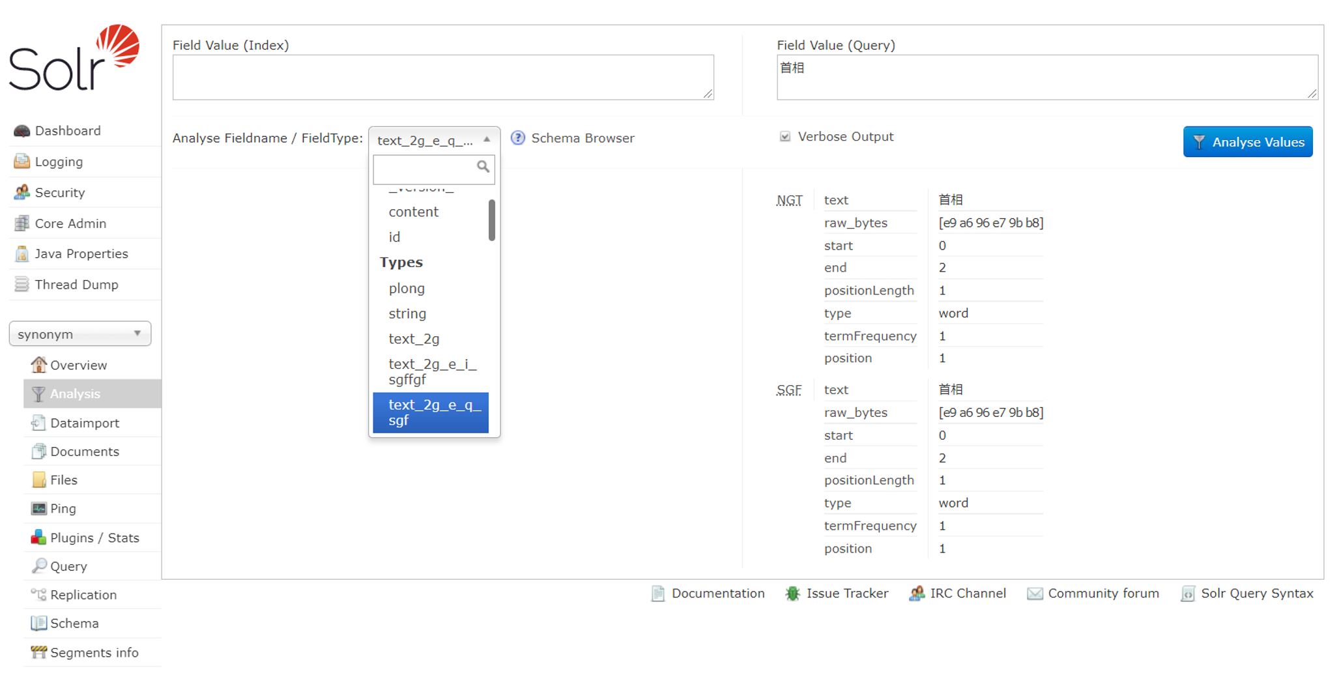Click the Schema book icon
This screenshot has height=688, width=1341.
(x=39, y=623)
